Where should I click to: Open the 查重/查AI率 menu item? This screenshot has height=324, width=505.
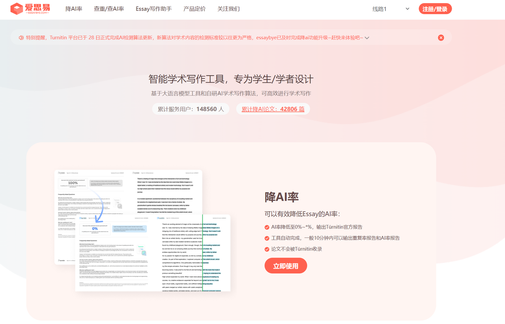pyautogui.click(x=109, y=9)
